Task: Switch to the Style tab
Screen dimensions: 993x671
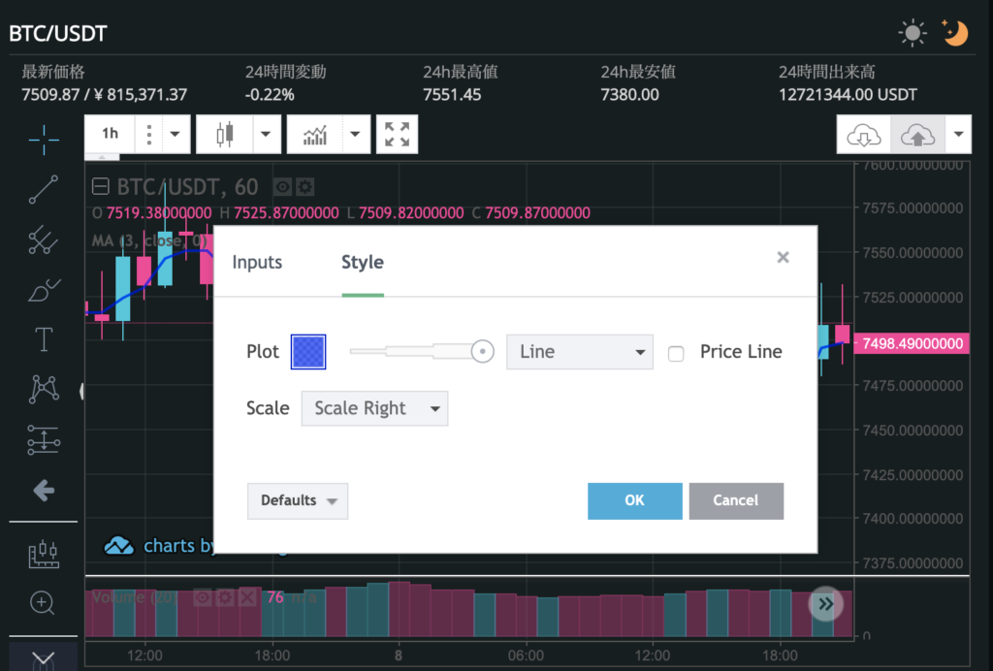Action: coord(363,262)
